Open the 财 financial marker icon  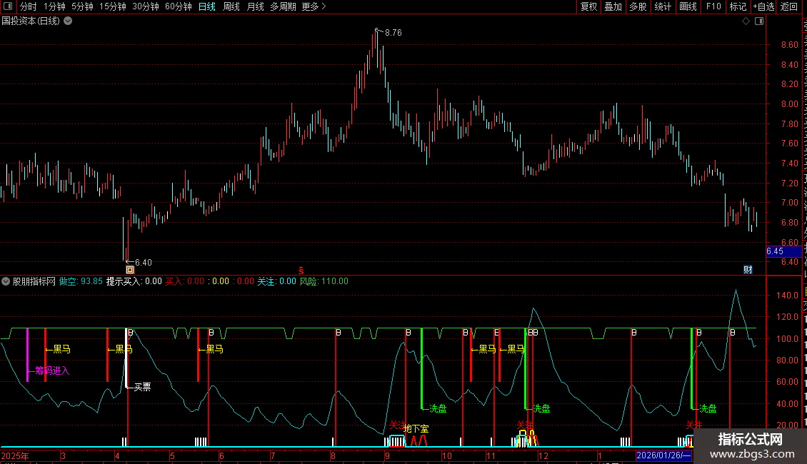[748, 270]
